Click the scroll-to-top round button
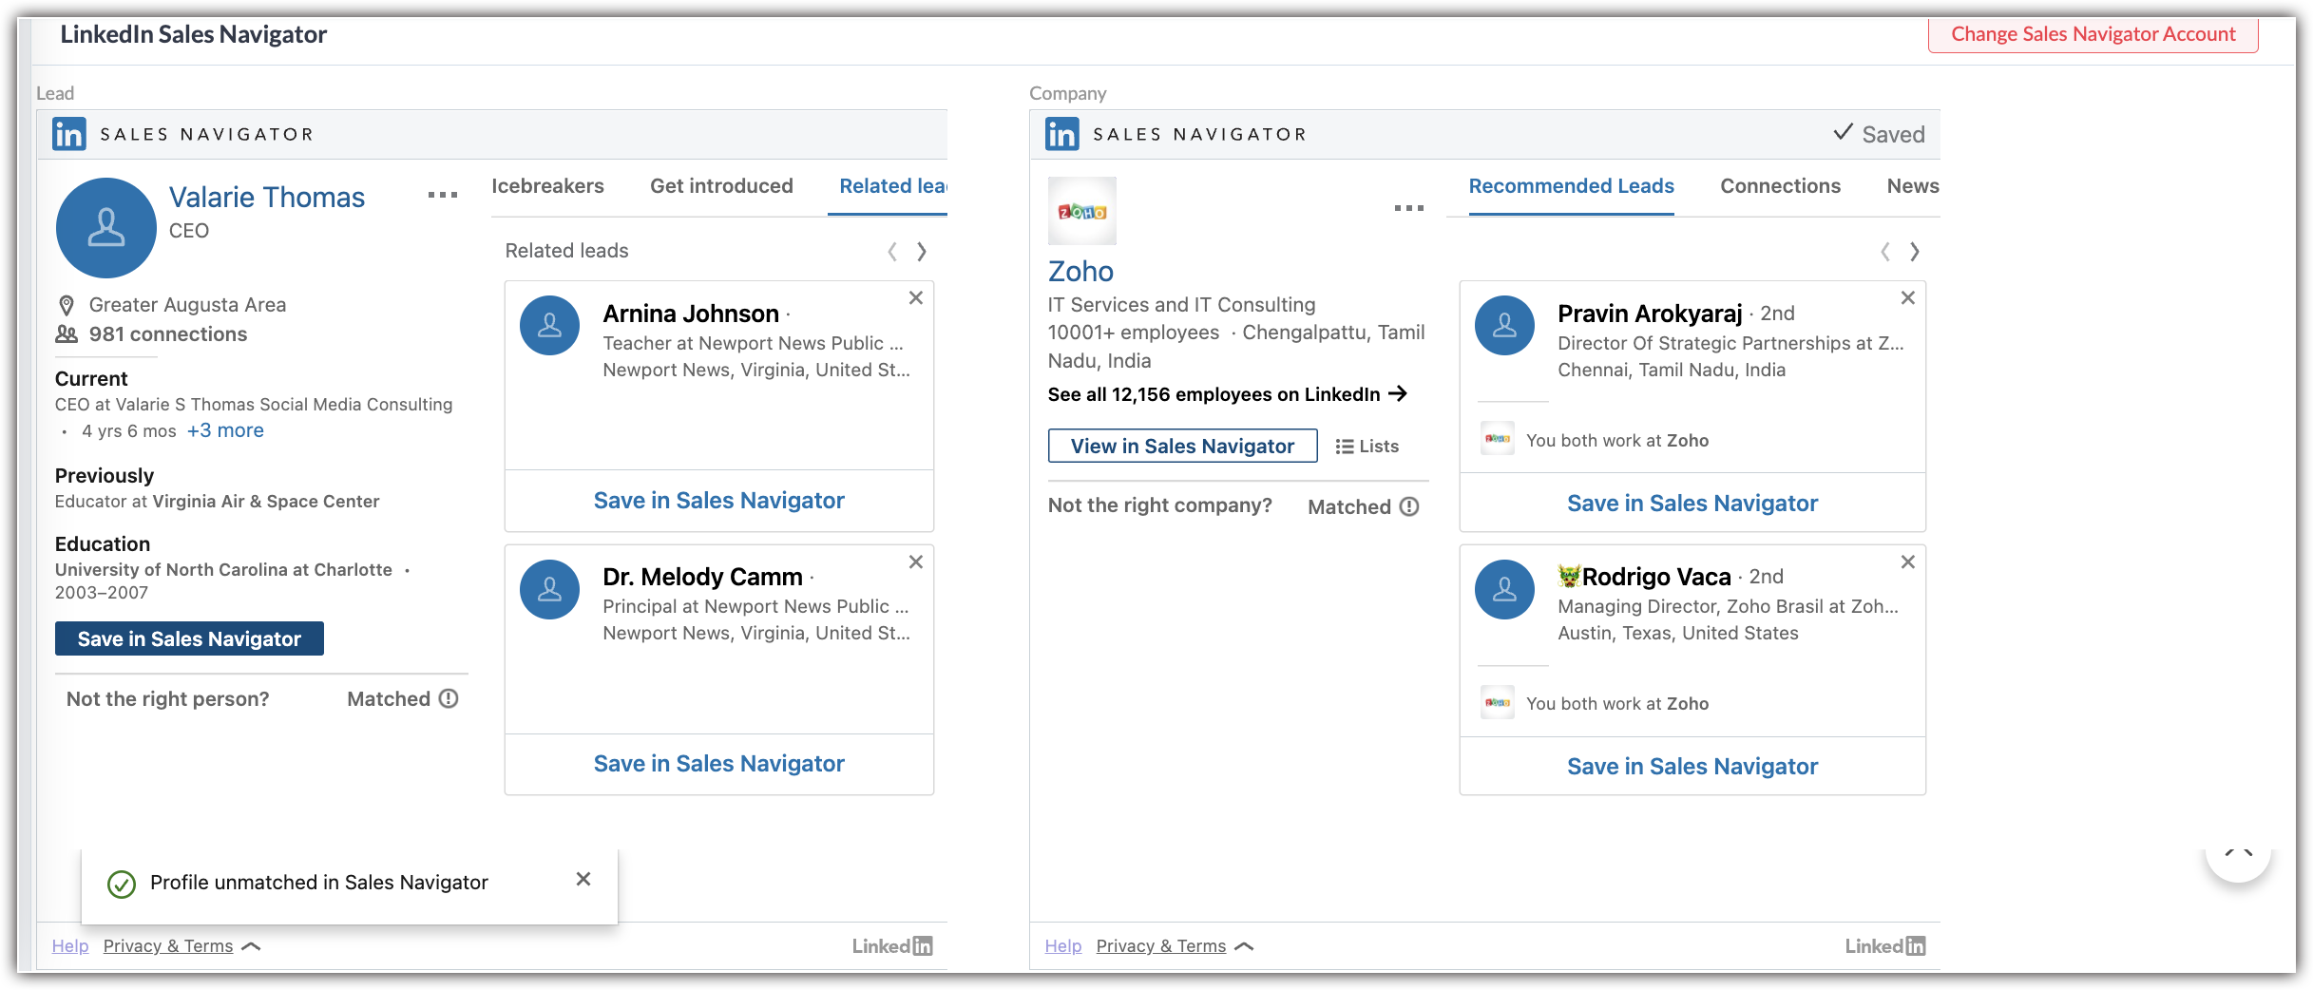2313x990 pixels. click(2238, 853)
